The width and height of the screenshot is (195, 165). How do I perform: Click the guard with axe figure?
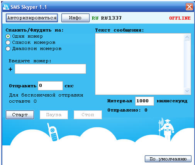(166, 130)
